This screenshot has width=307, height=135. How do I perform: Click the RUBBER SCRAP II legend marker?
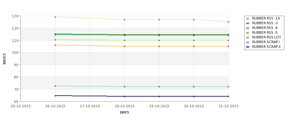(248, 47)
